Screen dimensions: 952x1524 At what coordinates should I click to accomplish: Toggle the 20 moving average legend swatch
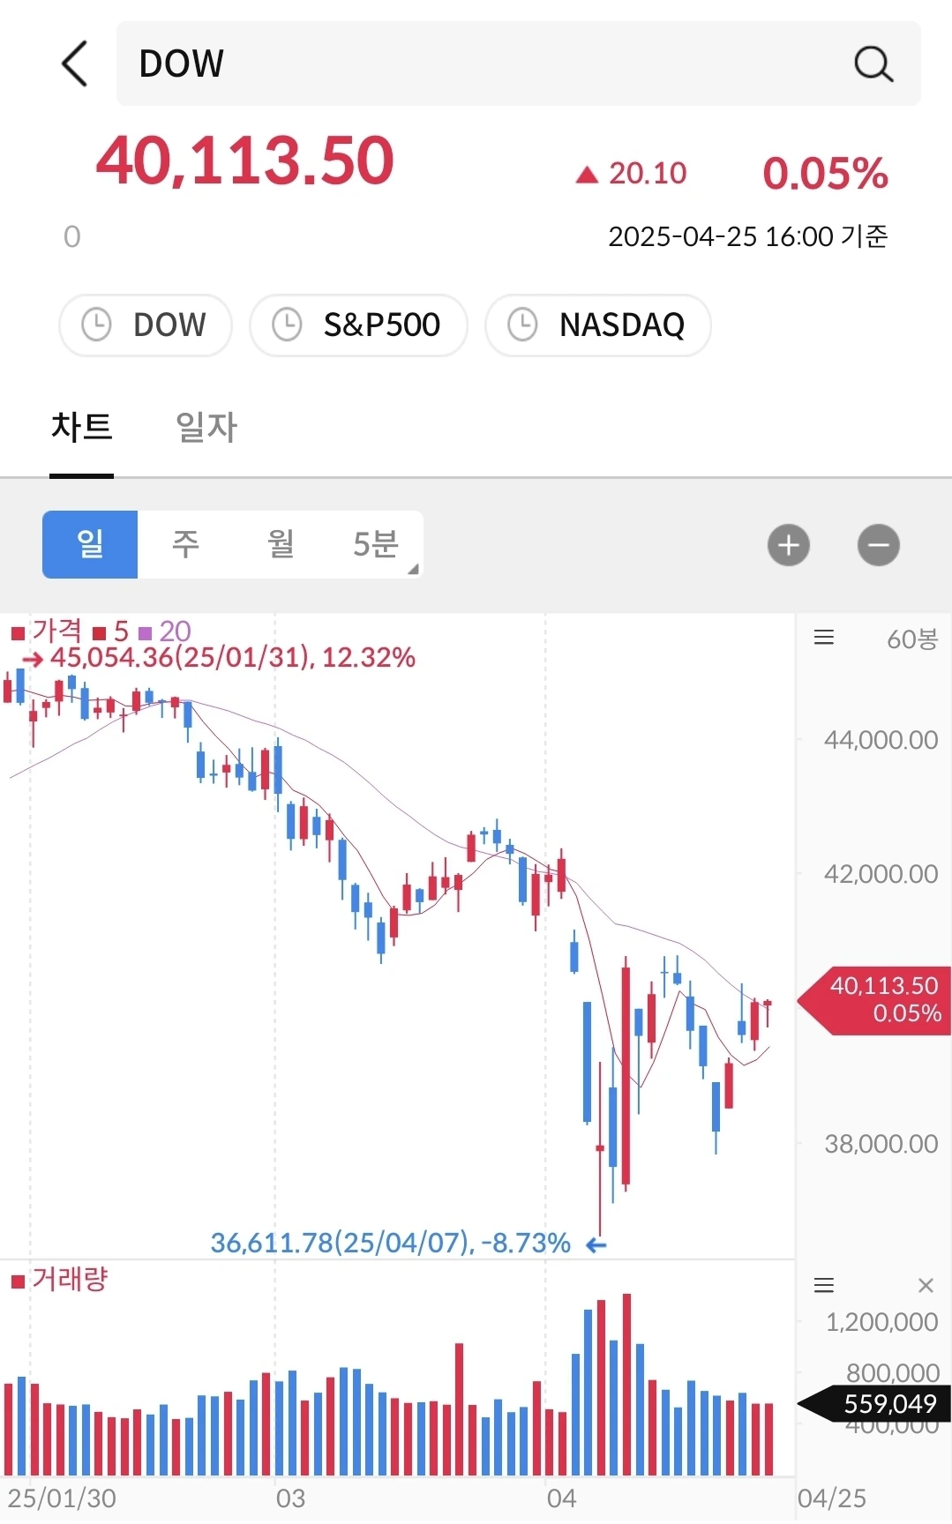(x=146, y=632)
